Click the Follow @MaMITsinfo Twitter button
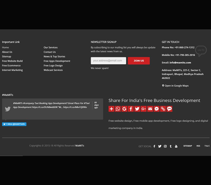211x185 pixels. (14, 124)
